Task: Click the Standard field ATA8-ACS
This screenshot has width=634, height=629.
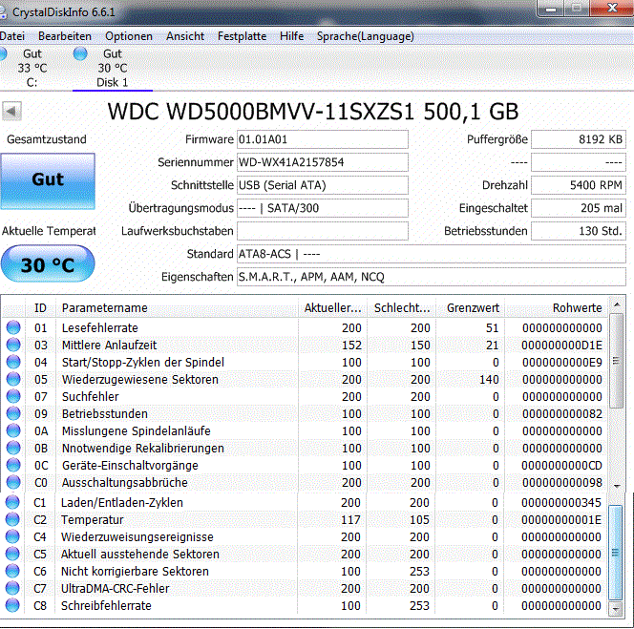Action: 432,254
